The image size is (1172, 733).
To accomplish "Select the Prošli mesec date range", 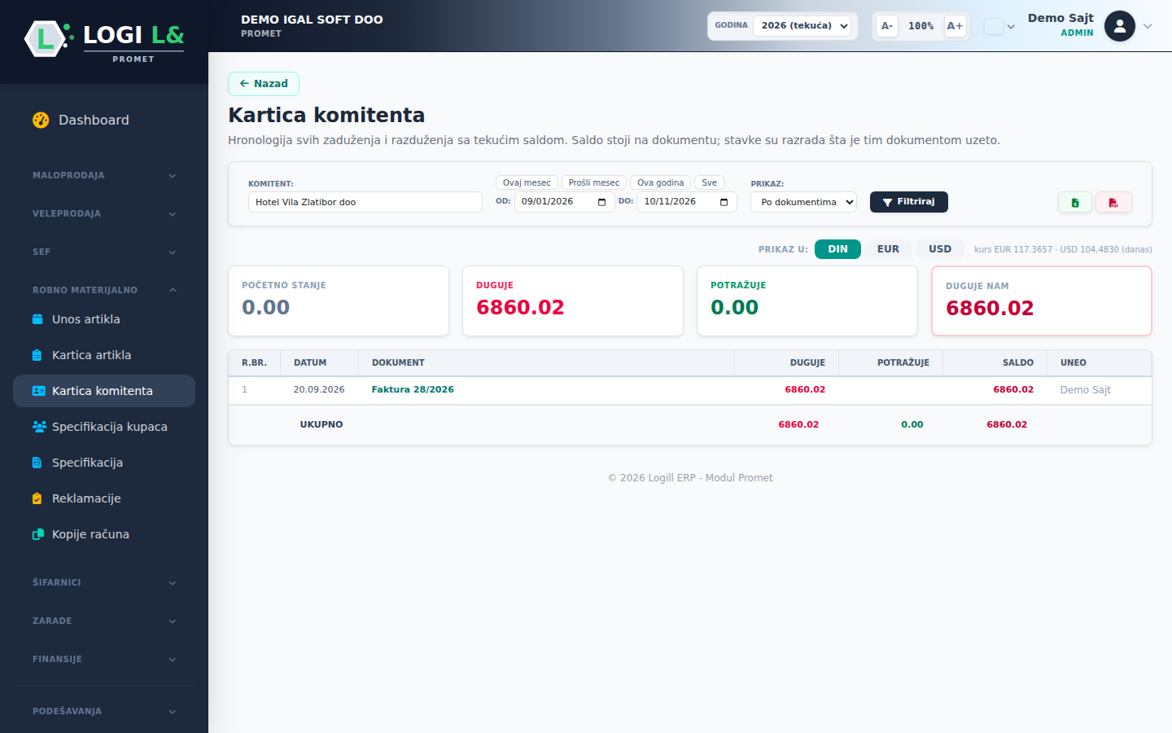I will (x=594, y=182).
